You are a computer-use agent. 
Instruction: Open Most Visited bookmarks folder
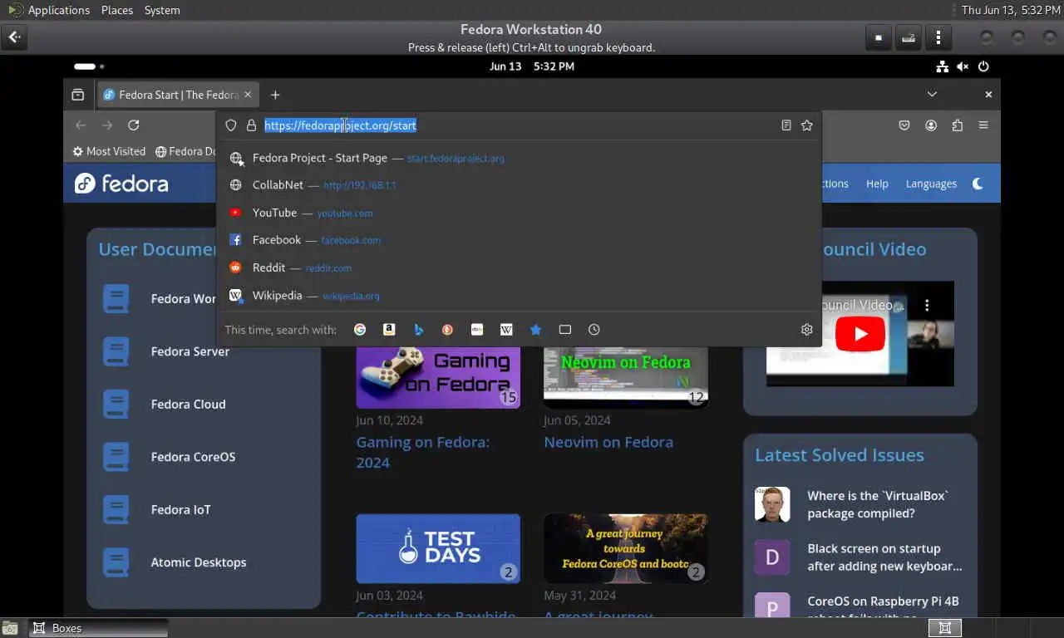109,151
